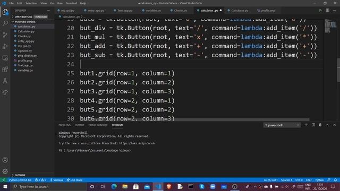Split the editor right
Image resolution: width=340 pixels, height=191 pixels.
[327, 11]
